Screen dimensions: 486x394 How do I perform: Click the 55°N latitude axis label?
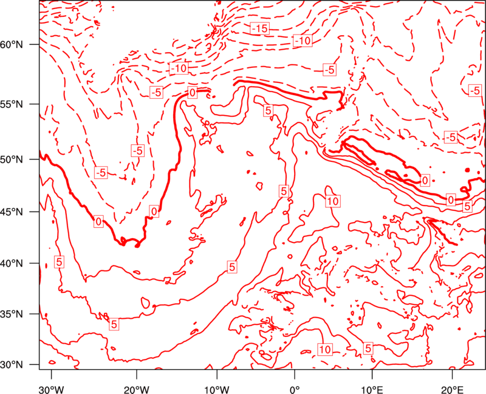pos(12,104)
